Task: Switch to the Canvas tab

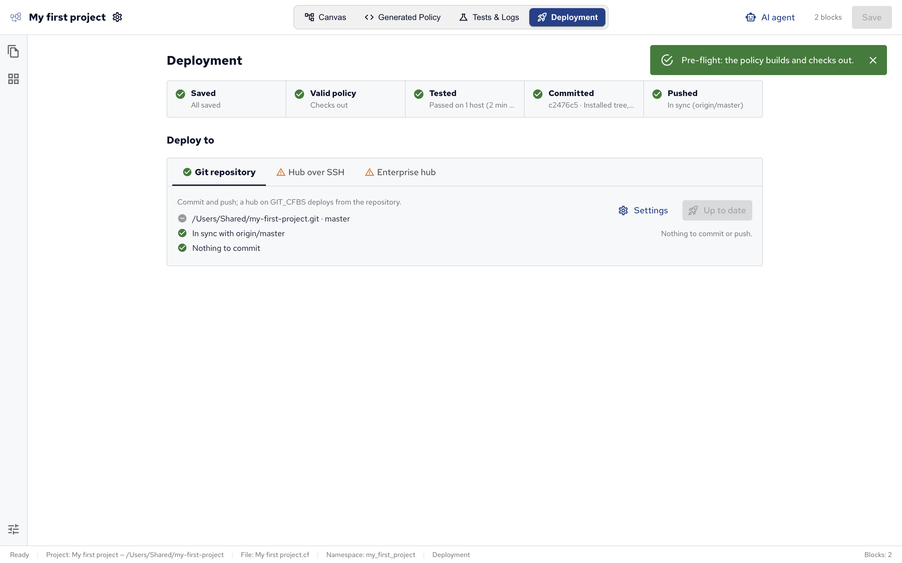Action: point(325,17)
